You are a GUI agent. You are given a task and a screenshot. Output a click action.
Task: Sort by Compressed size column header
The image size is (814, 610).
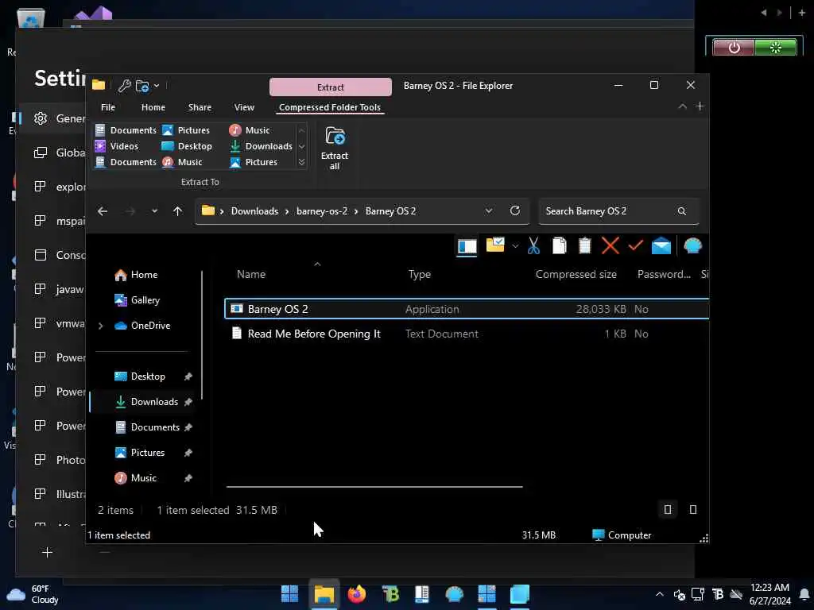(x=576, y=274)
